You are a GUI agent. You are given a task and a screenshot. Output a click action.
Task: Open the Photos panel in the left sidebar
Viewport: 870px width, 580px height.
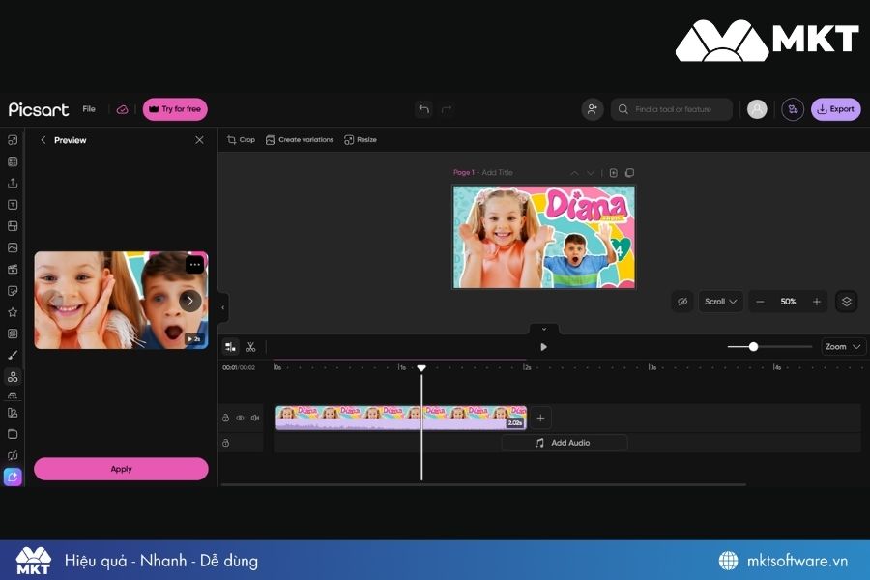coord(13,246)
